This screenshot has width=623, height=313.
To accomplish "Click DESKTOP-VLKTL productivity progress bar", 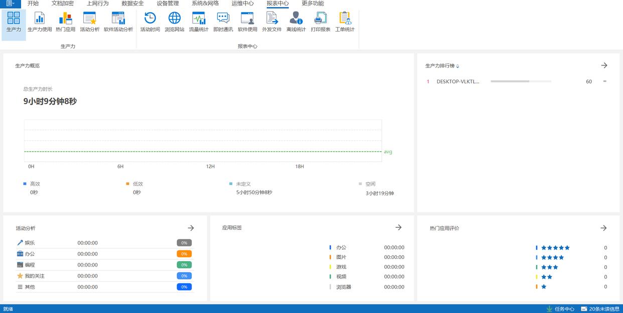I will [520, 81].
